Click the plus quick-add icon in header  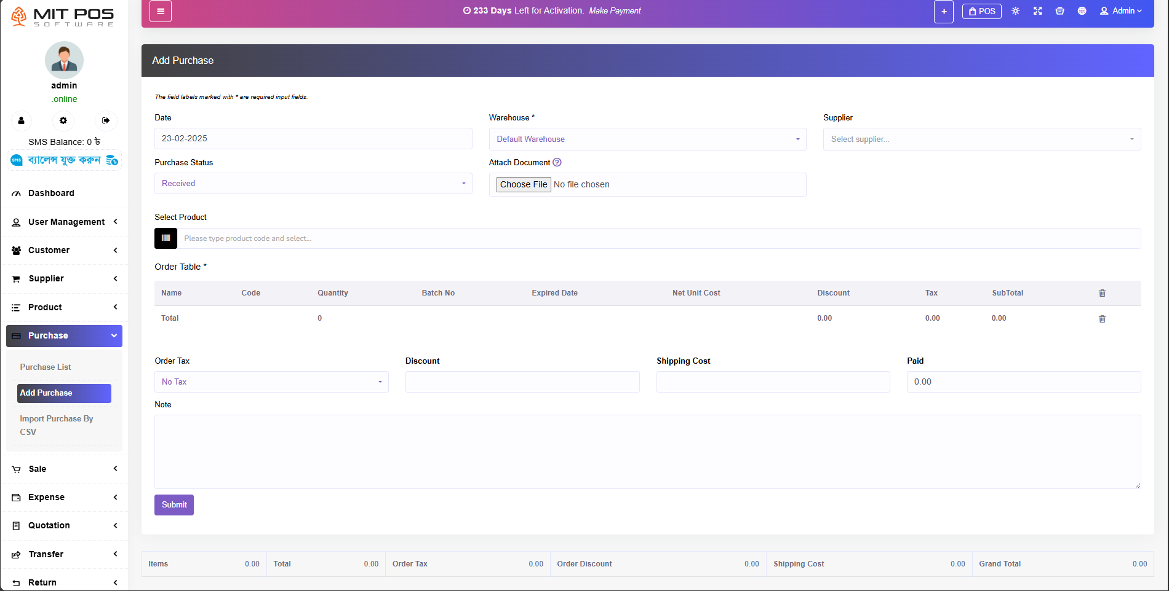point(943,12)
